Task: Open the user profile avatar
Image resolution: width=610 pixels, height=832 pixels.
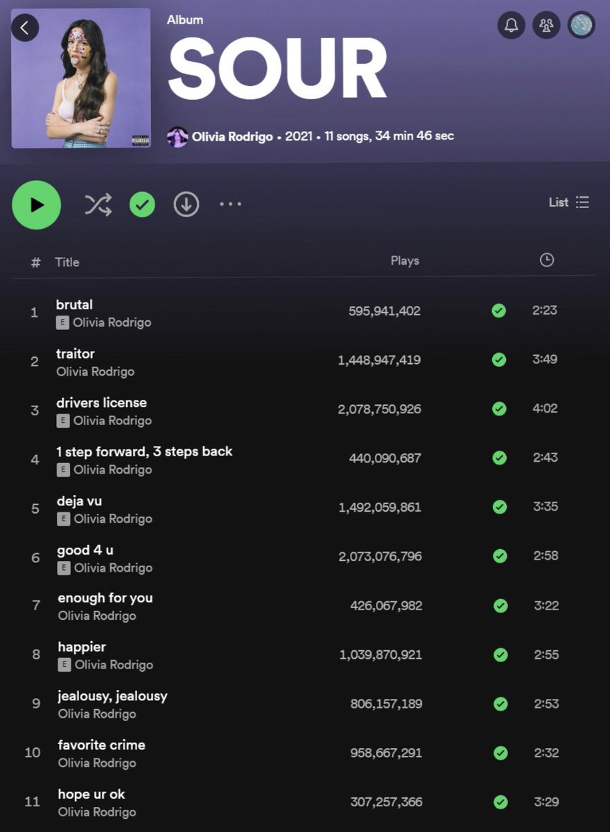Action: (x=582, y=26)
